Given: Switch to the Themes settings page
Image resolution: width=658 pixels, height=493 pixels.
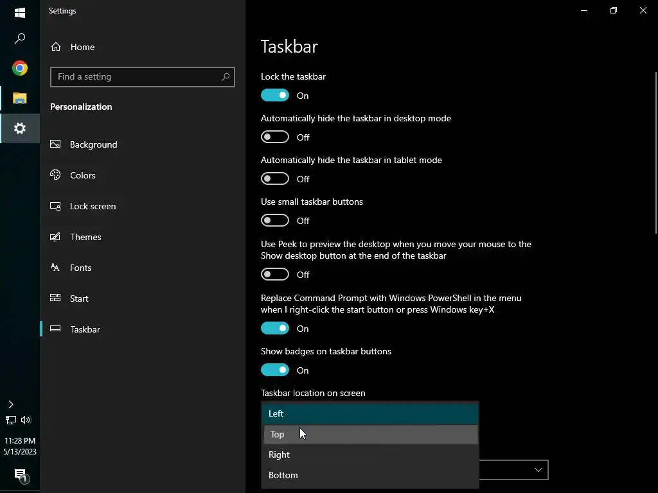Looking at the screenshot, I should 85,237.
